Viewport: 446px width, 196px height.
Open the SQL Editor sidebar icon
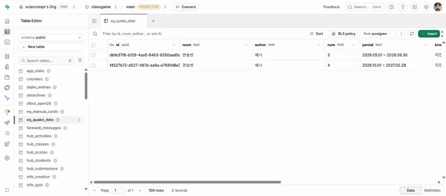click(7, 42)
